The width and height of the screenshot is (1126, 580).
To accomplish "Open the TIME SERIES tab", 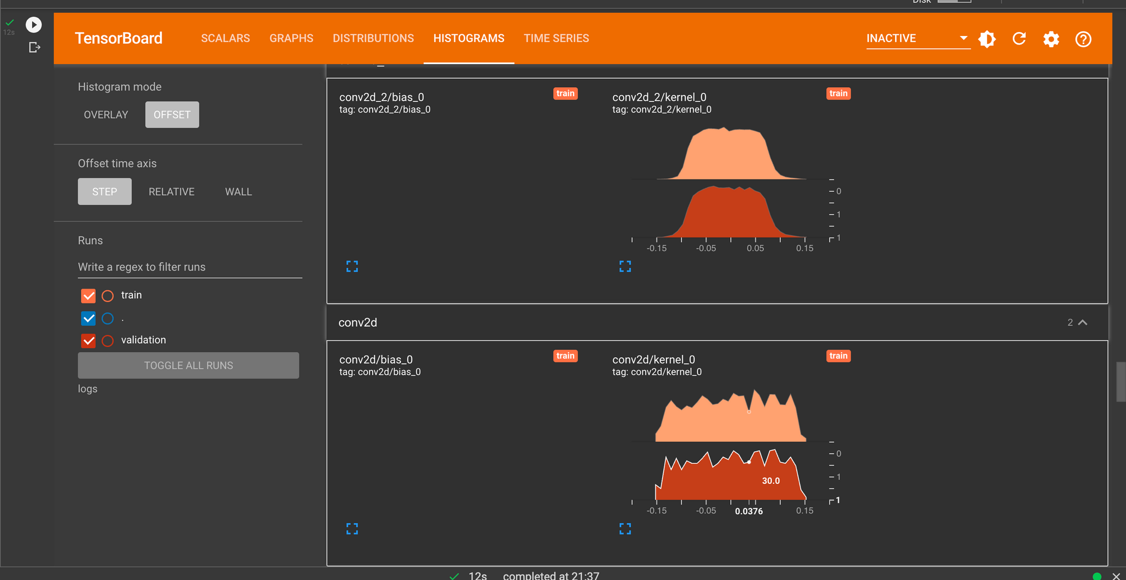I will click(x=556, y=38).
